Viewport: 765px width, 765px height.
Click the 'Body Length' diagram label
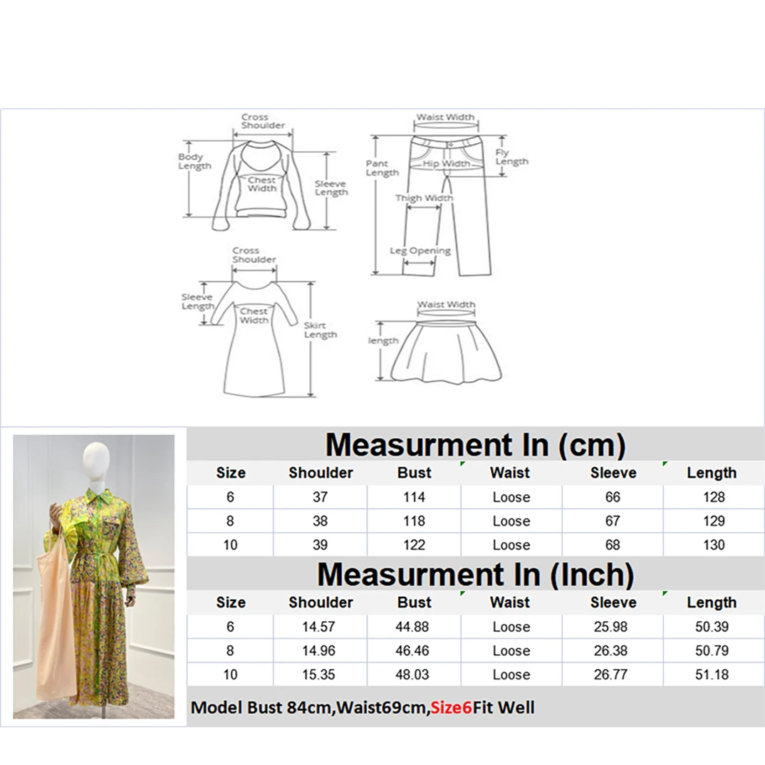click(194, 162)
